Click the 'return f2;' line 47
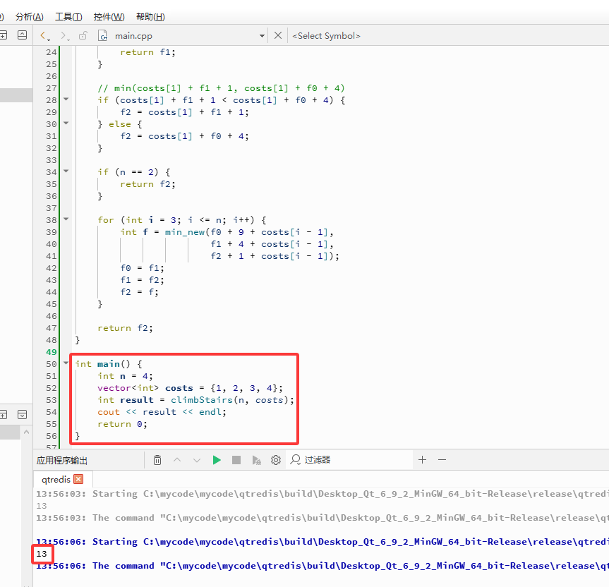The height and width of the screenshot is (587, 609). point(125,328)
